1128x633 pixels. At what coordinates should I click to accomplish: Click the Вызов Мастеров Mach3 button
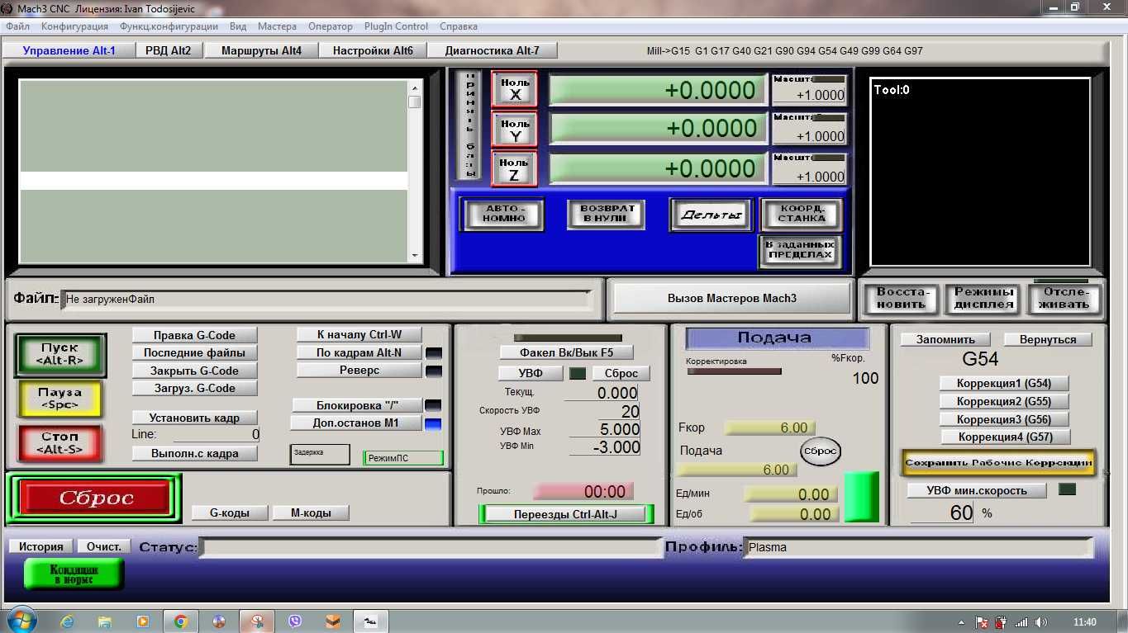pyautogui.click(x=731, y=298)
